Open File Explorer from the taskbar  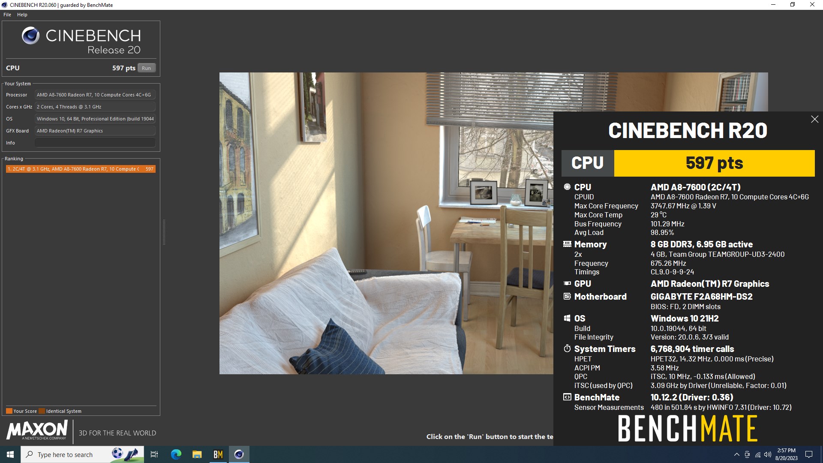(197, 454)
